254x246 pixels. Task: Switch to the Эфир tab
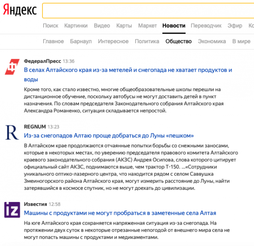235,26
